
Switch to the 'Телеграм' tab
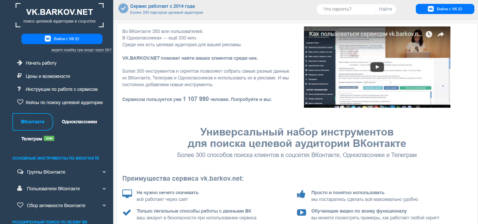point(32,139)
